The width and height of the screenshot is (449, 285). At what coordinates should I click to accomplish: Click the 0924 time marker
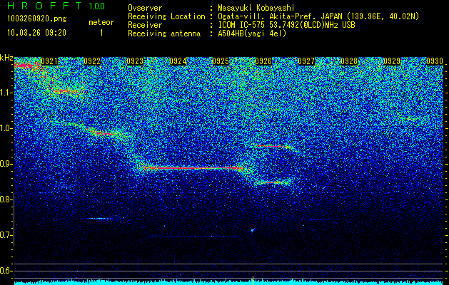[x=178, y=61]
